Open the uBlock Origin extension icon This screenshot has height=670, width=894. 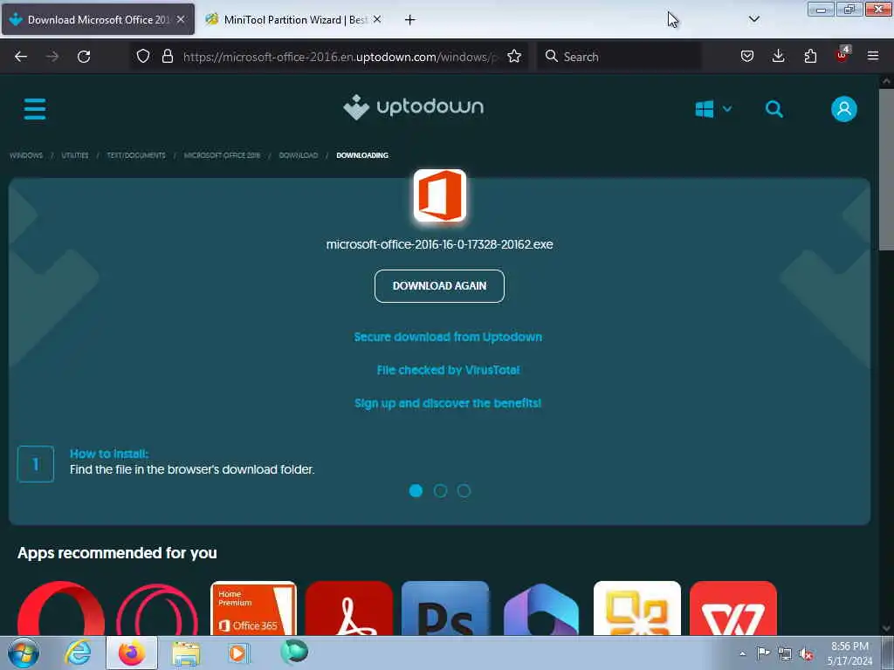point(842,55)
